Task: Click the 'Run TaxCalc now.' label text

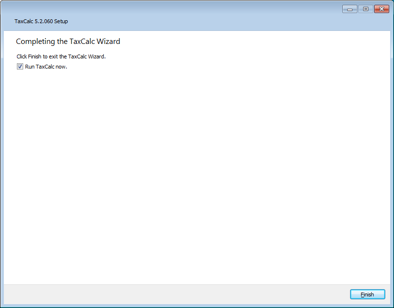Action: click(x=46, y=67)
